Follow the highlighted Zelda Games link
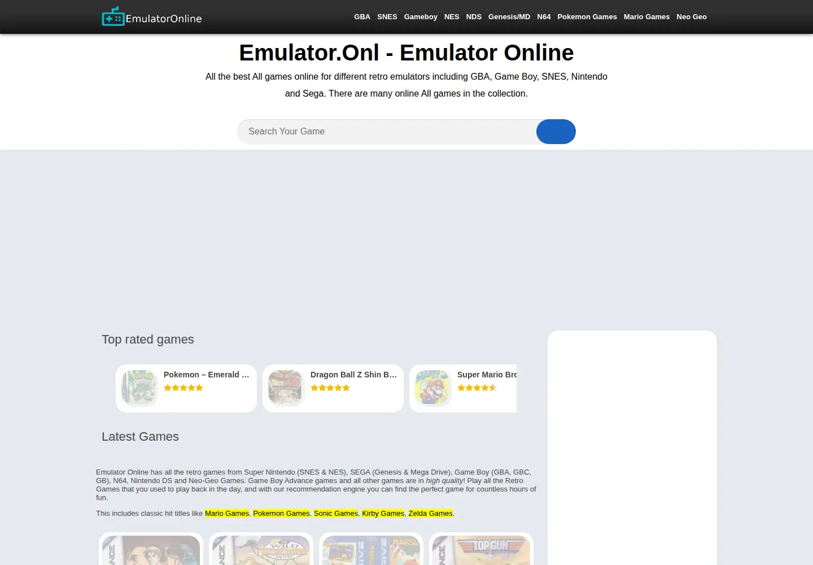 coord(431,513)
